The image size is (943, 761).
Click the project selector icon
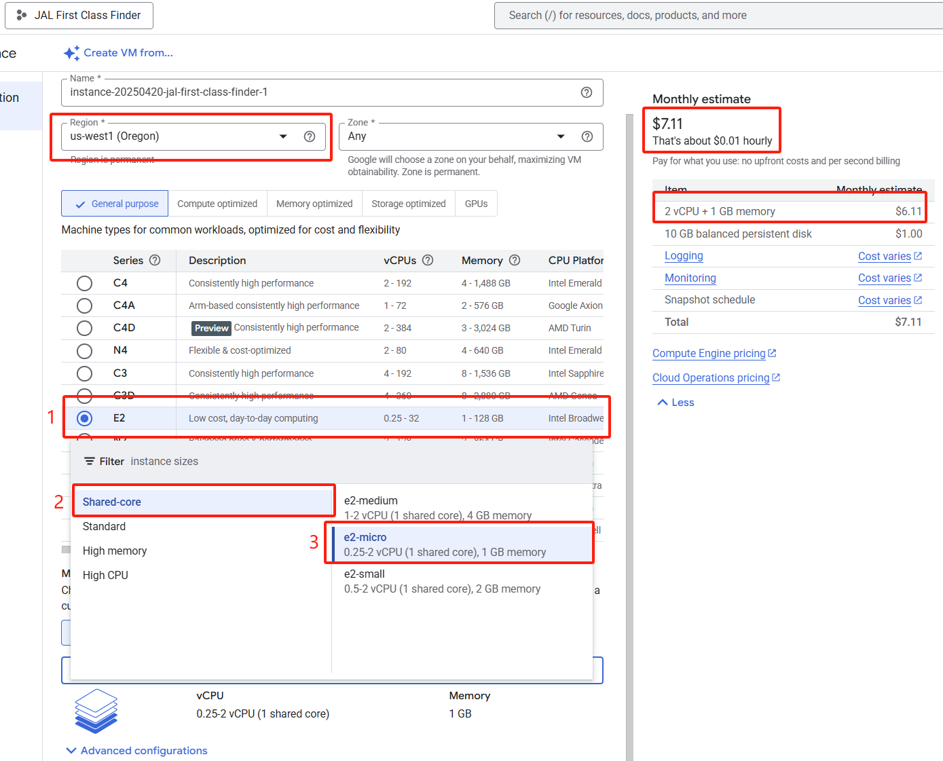(x=22, y=15)
